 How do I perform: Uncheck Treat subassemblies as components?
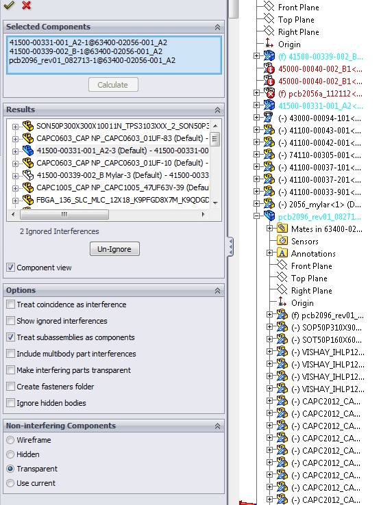(11, 337)
